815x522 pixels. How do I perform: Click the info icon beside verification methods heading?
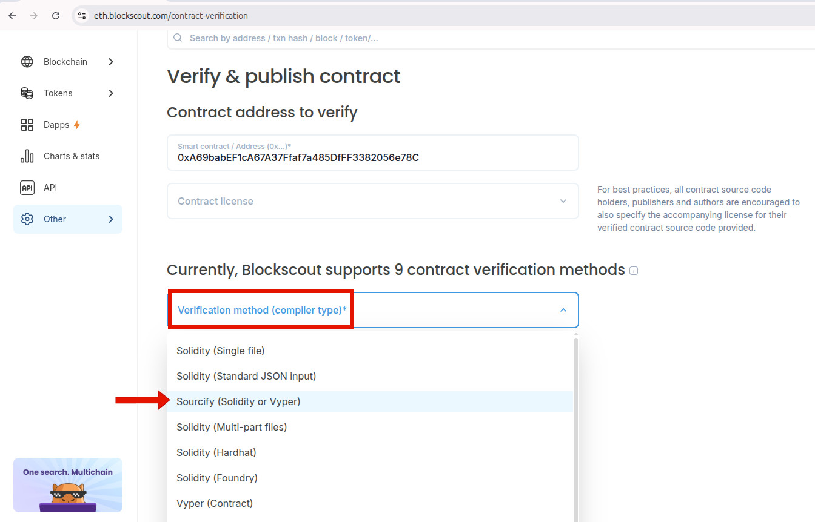(x=634, y=271)
